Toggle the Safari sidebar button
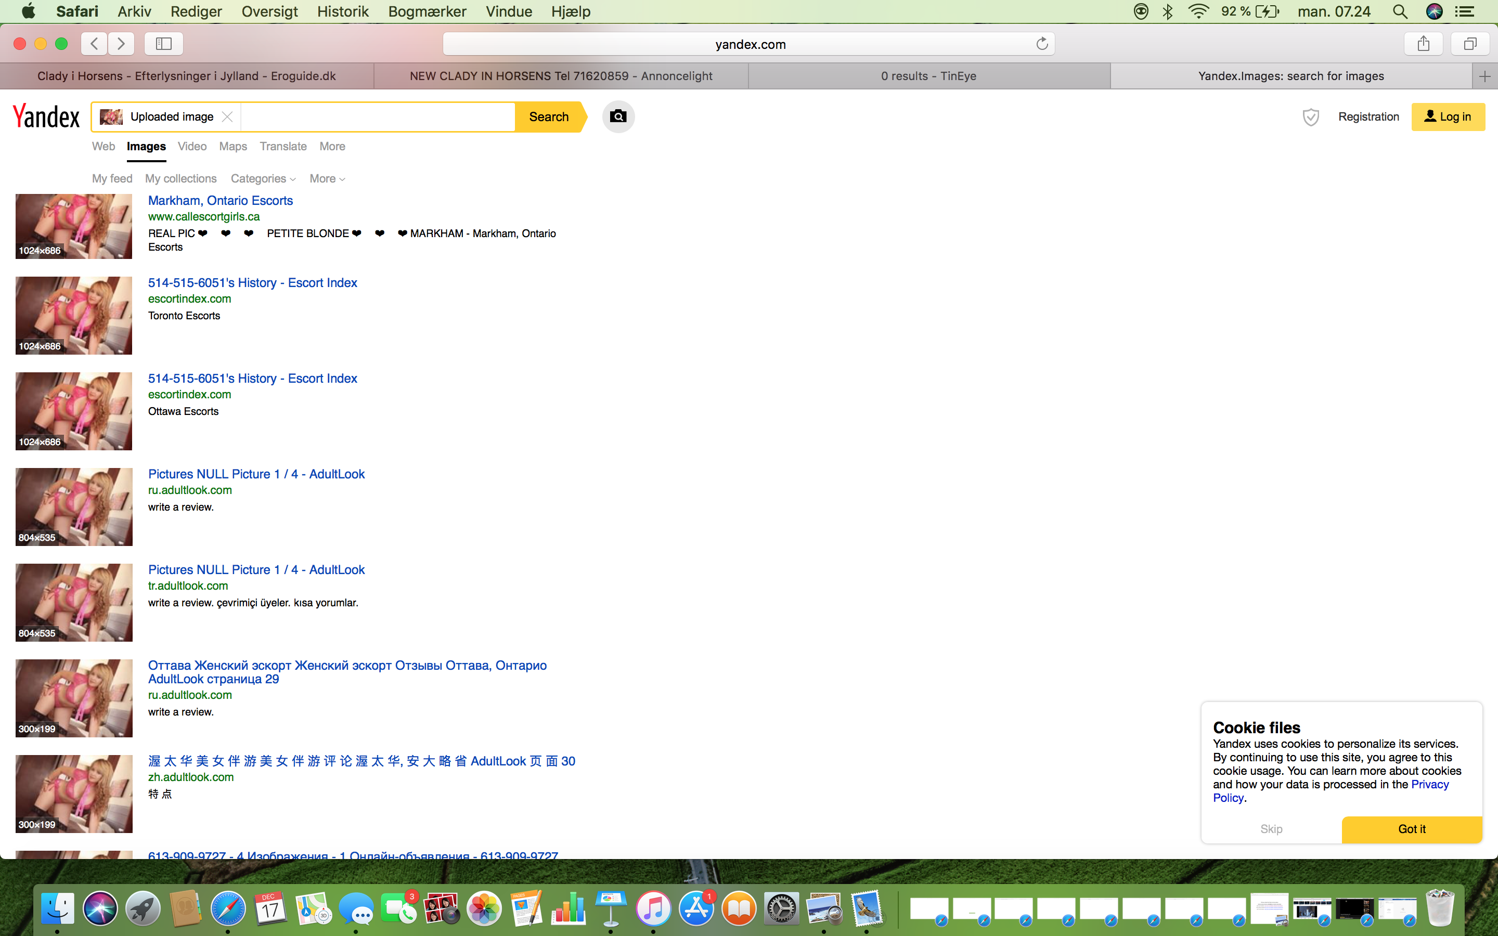This screenshot has height=936, width=1498. pyautogui.click(x=163, y=44)
